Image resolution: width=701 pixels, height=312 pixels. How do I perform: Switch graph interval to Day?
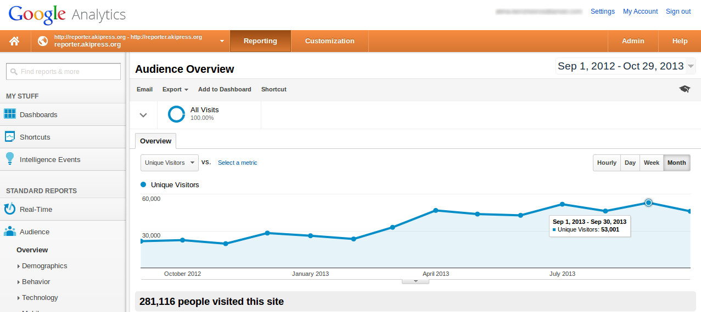point(630,163)
